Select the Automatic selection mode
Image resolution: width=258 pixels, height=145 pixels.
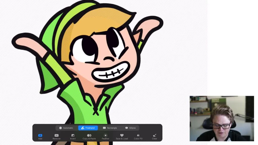tap(66, 128)
